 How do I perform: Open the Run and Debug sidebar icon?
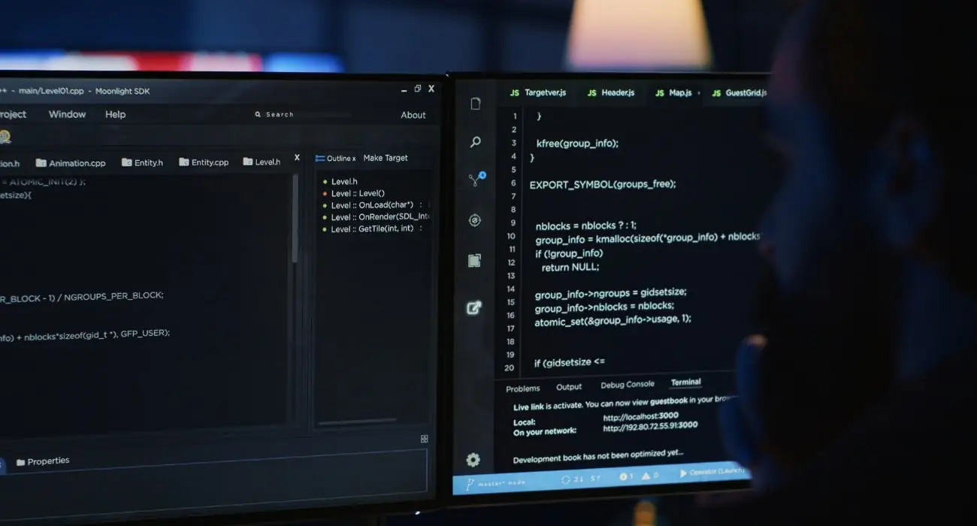[x=474, y=220]
